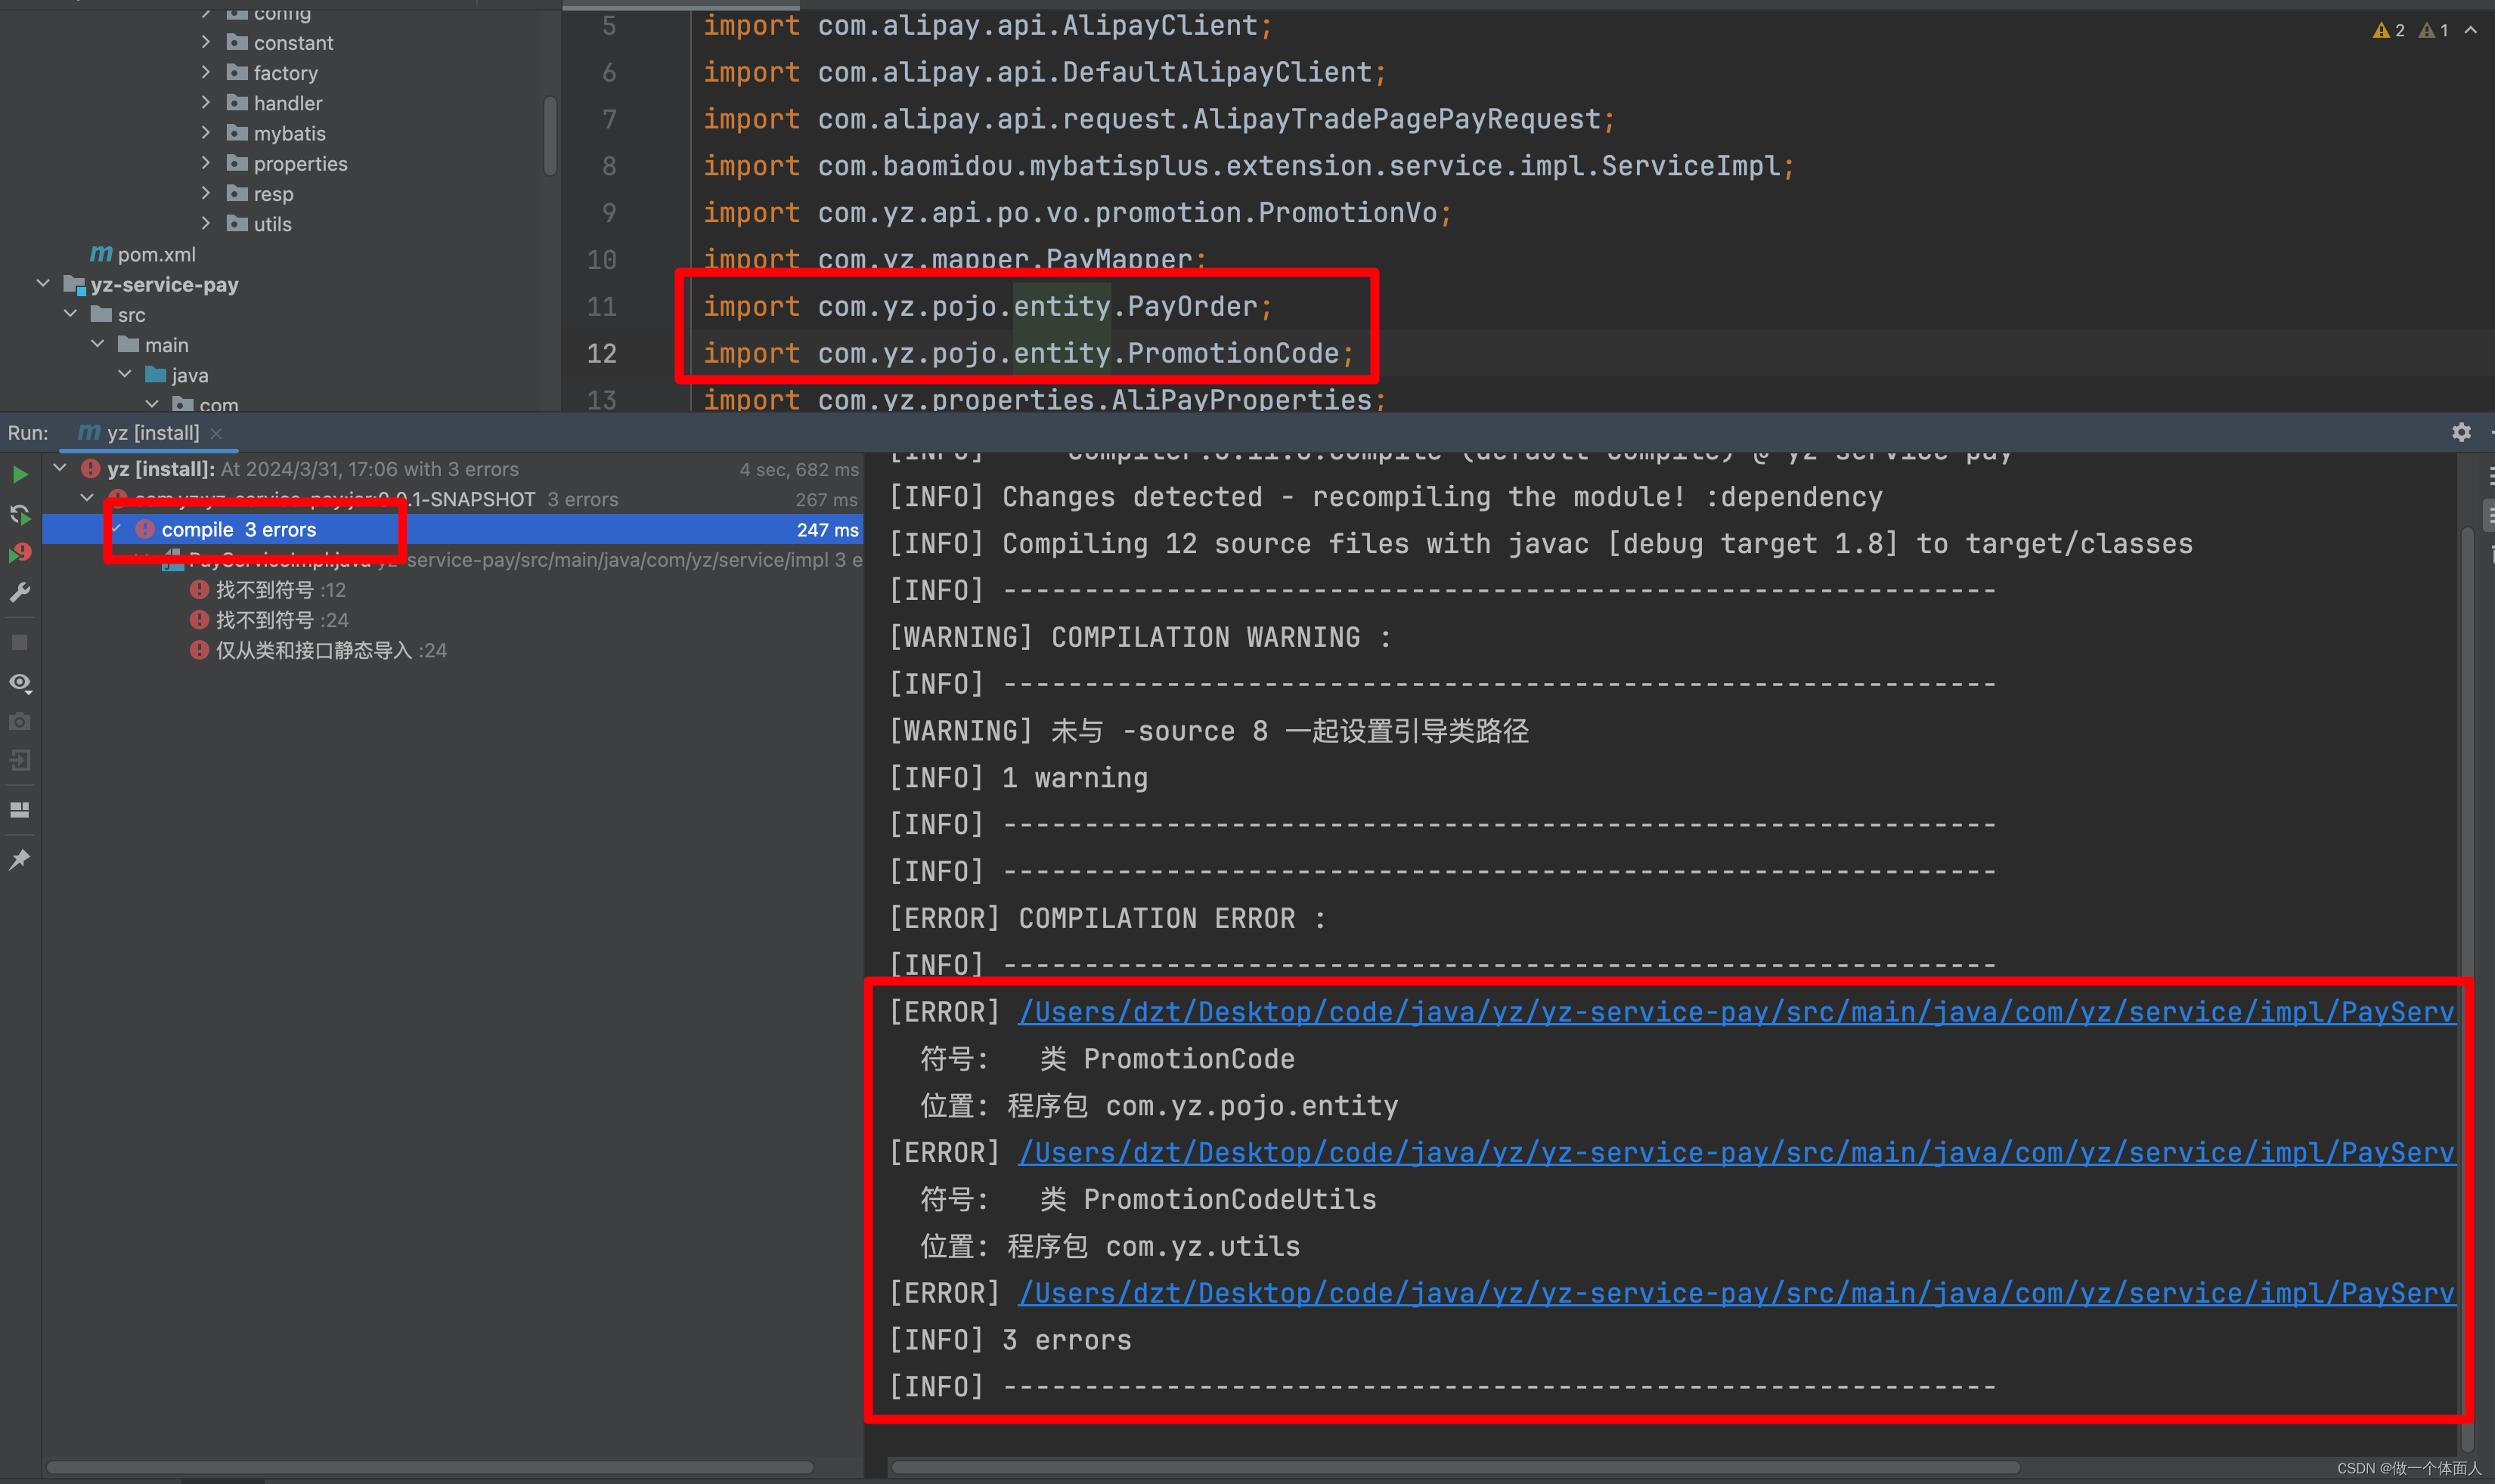The image size is (2495, 1484).
Task: Click the import-with-arrow icon
Action: tap(20, 761)
